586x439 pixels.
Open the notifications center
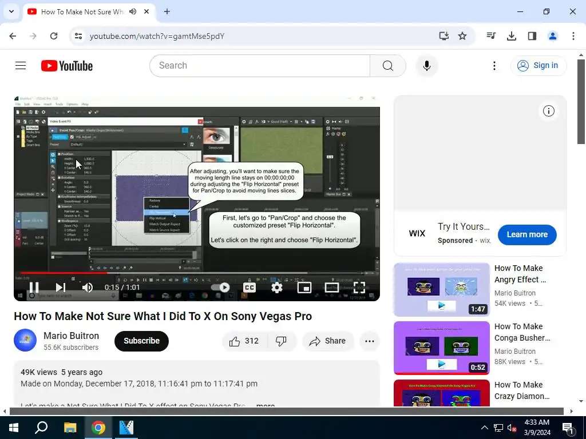tap(568, 428)
